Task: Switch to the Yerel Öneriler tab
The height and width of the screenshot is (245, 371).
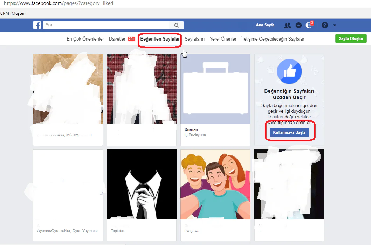Action: click(x=223, y=39)
